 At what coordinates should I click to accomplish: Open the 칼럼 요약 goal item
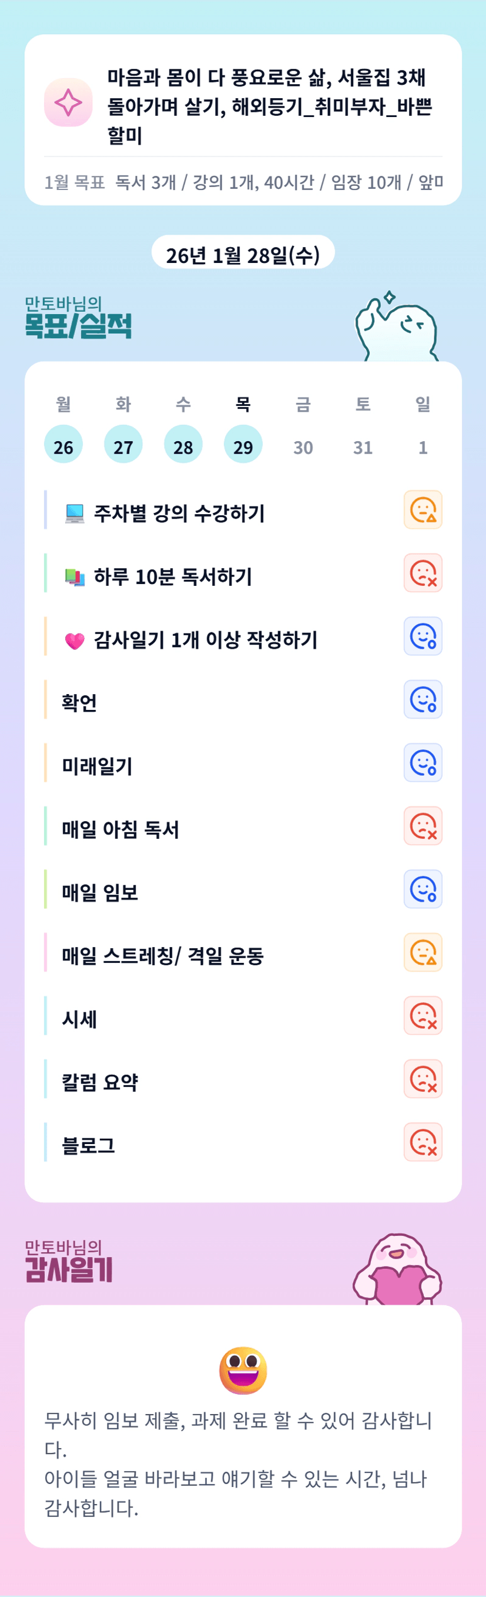tap(100, 1082)
